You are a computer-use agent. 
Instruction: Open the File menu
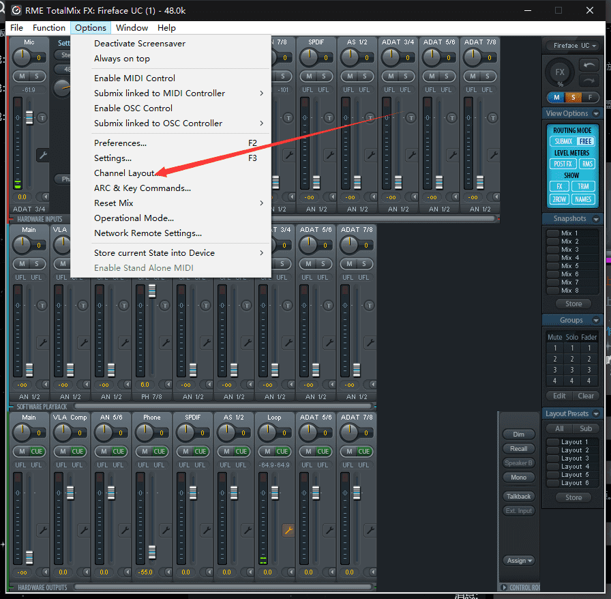pos(16,28)
